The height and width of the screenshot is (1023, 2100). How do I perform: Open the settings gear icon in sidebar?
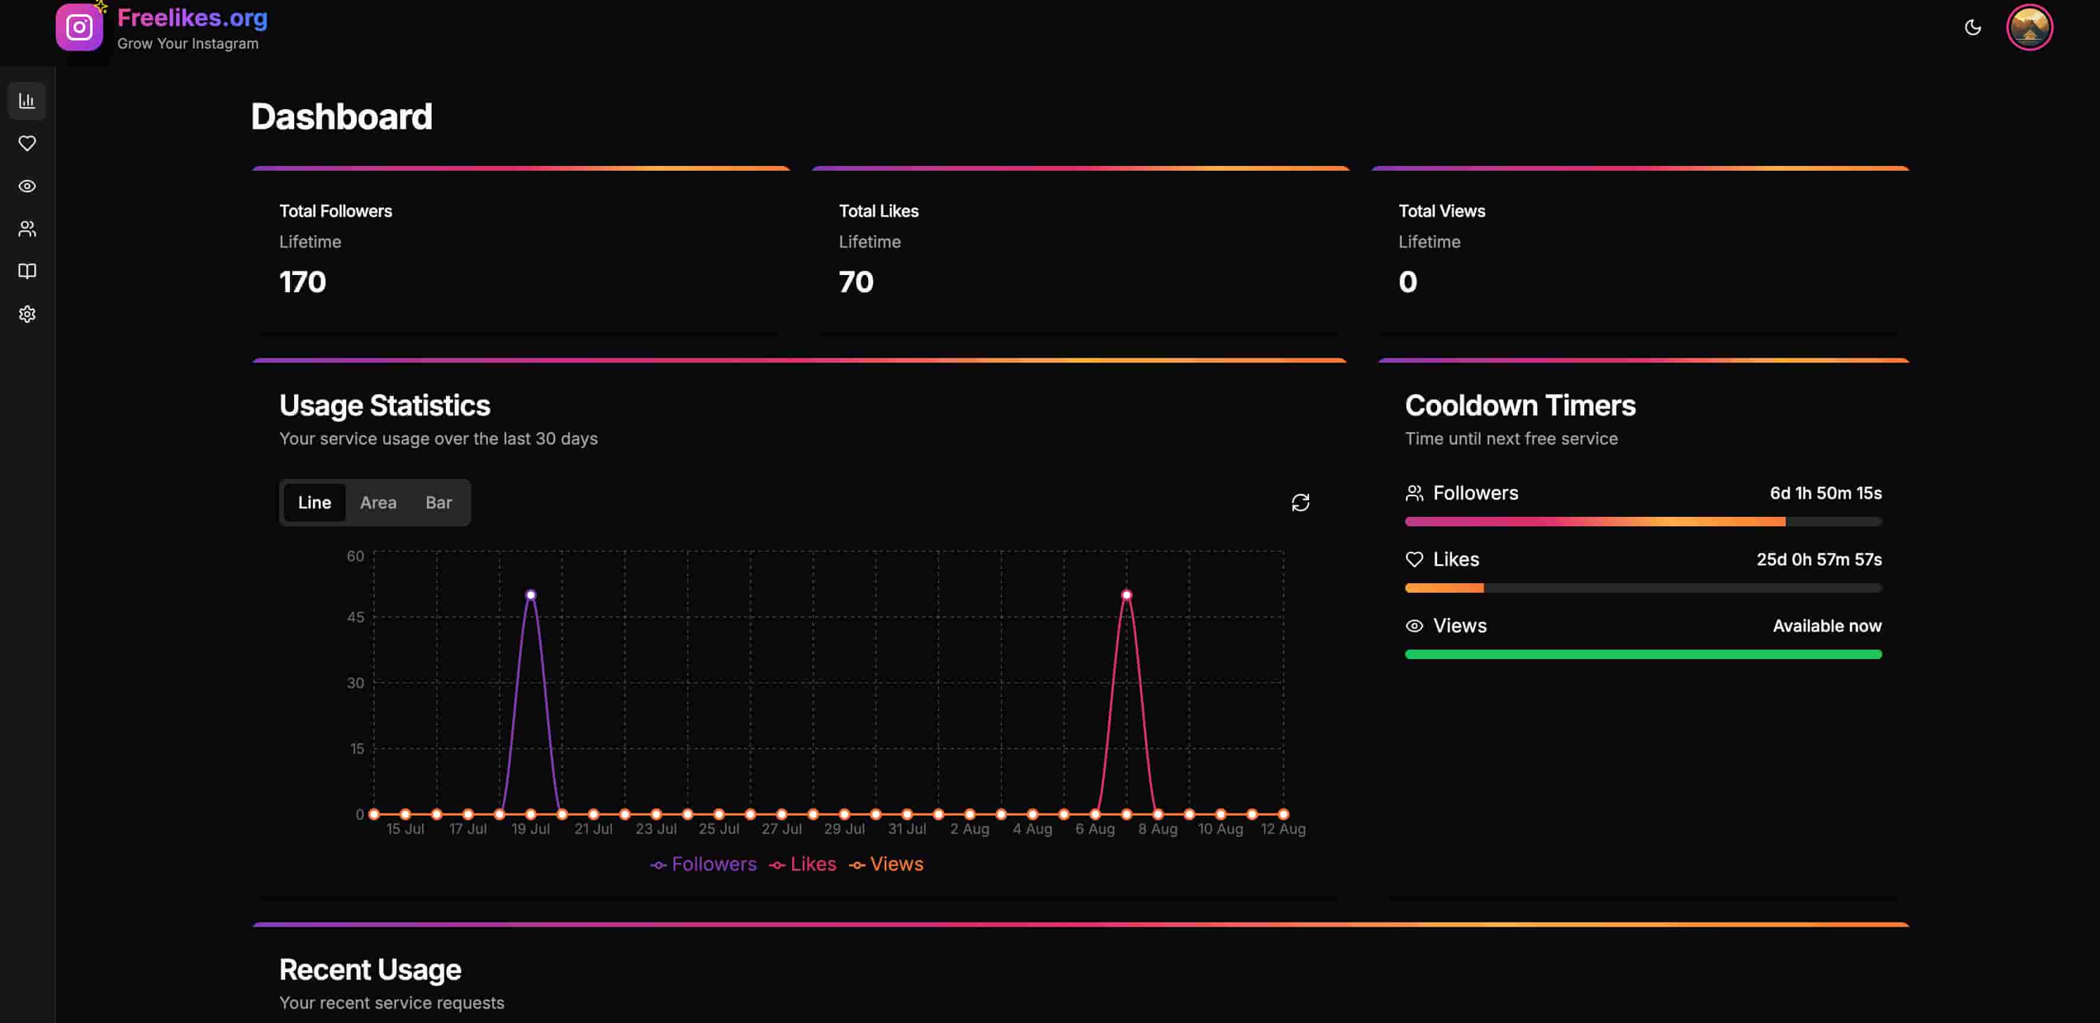(x=27, y=314)
